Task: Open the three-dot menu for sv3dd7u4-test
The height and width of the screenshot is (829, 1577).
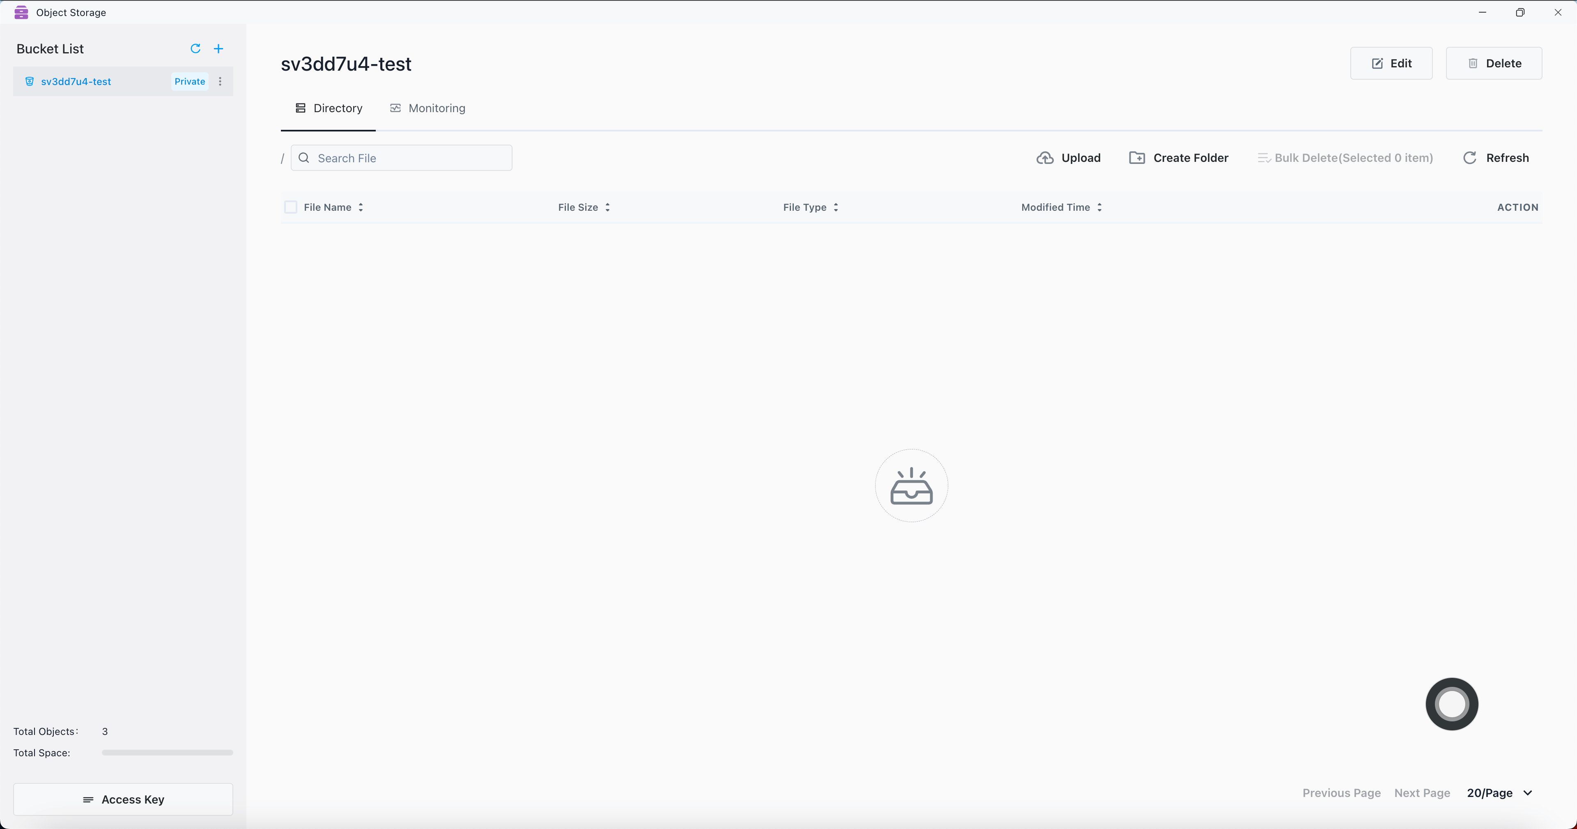Action: point(221,81)
